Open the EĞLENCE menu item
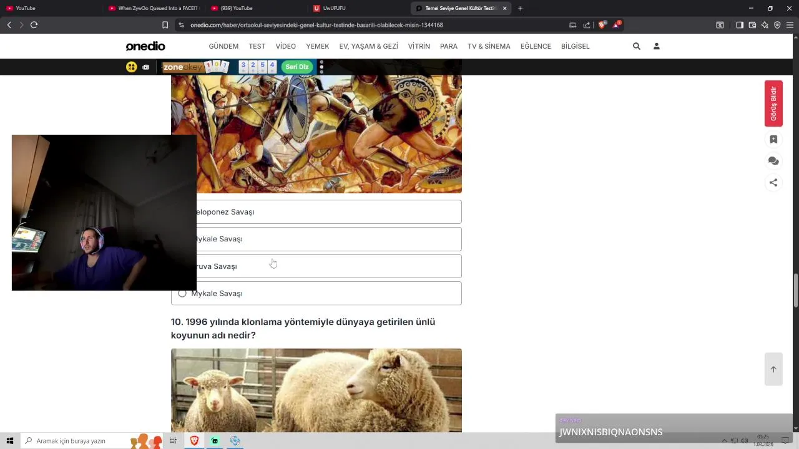This screenshot has height=449, width=799. 536,46
